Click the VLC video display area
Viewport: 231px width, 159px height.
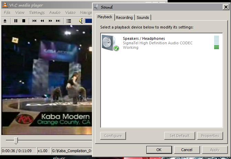coord(47,80)
